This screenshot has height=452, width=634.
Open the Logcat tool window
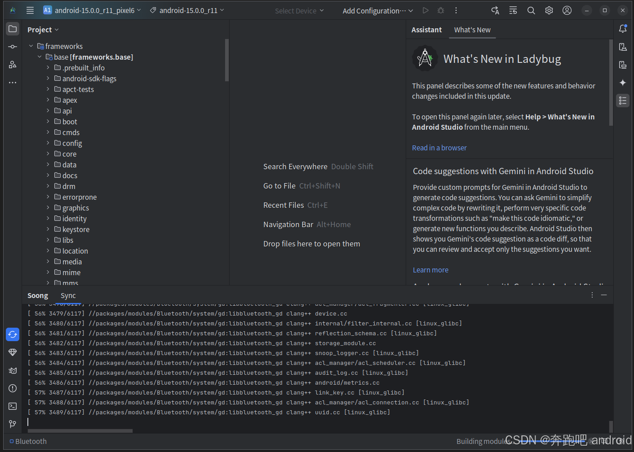pyautogui.click(x=13, y=370)
